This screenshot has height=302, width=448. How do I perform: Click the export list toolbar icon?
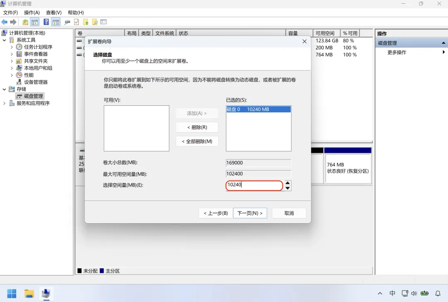click(86, 22)
